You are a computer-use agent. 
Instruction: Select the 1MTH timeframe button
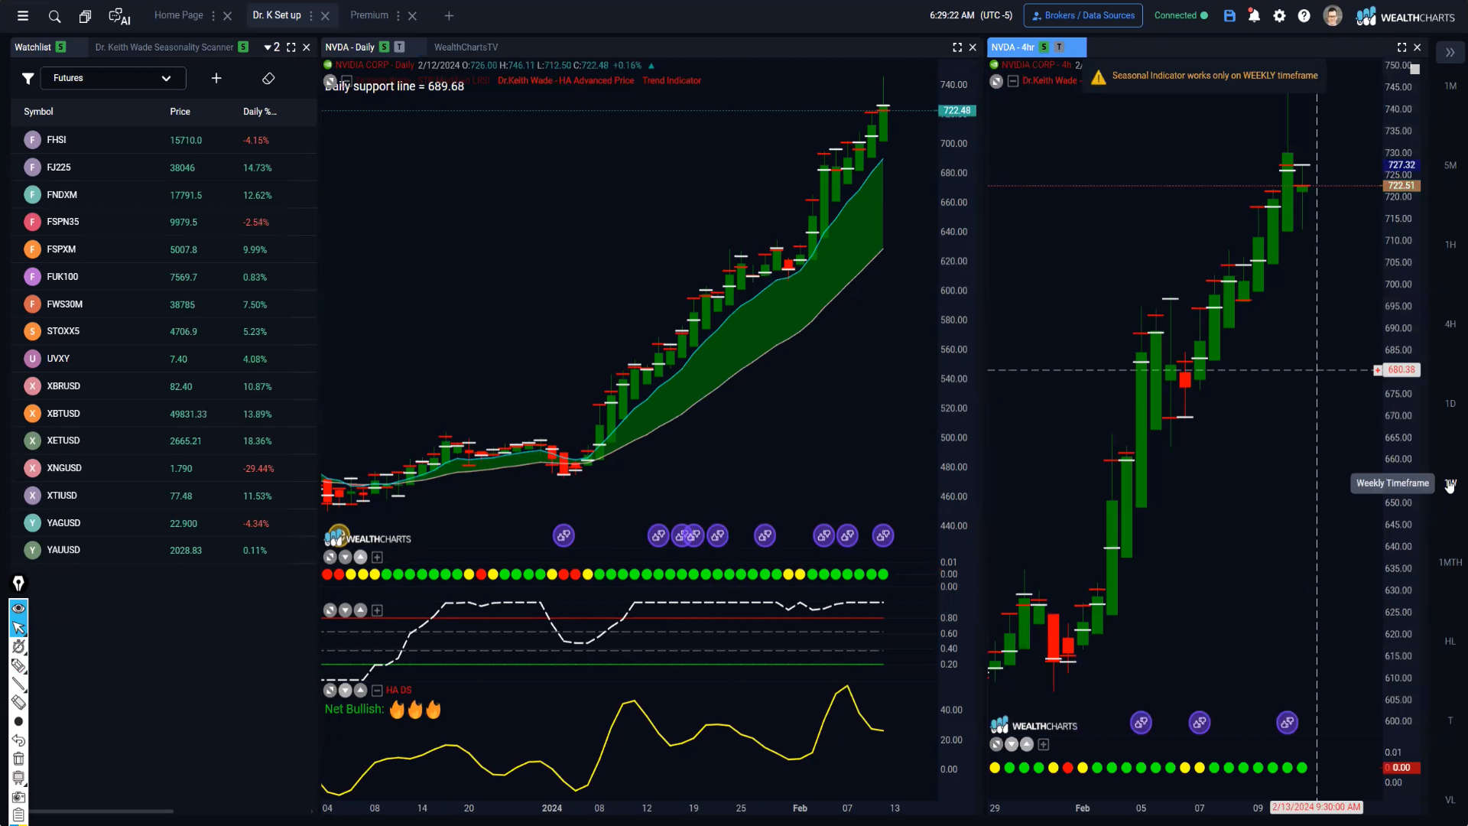pos(1450,562)
